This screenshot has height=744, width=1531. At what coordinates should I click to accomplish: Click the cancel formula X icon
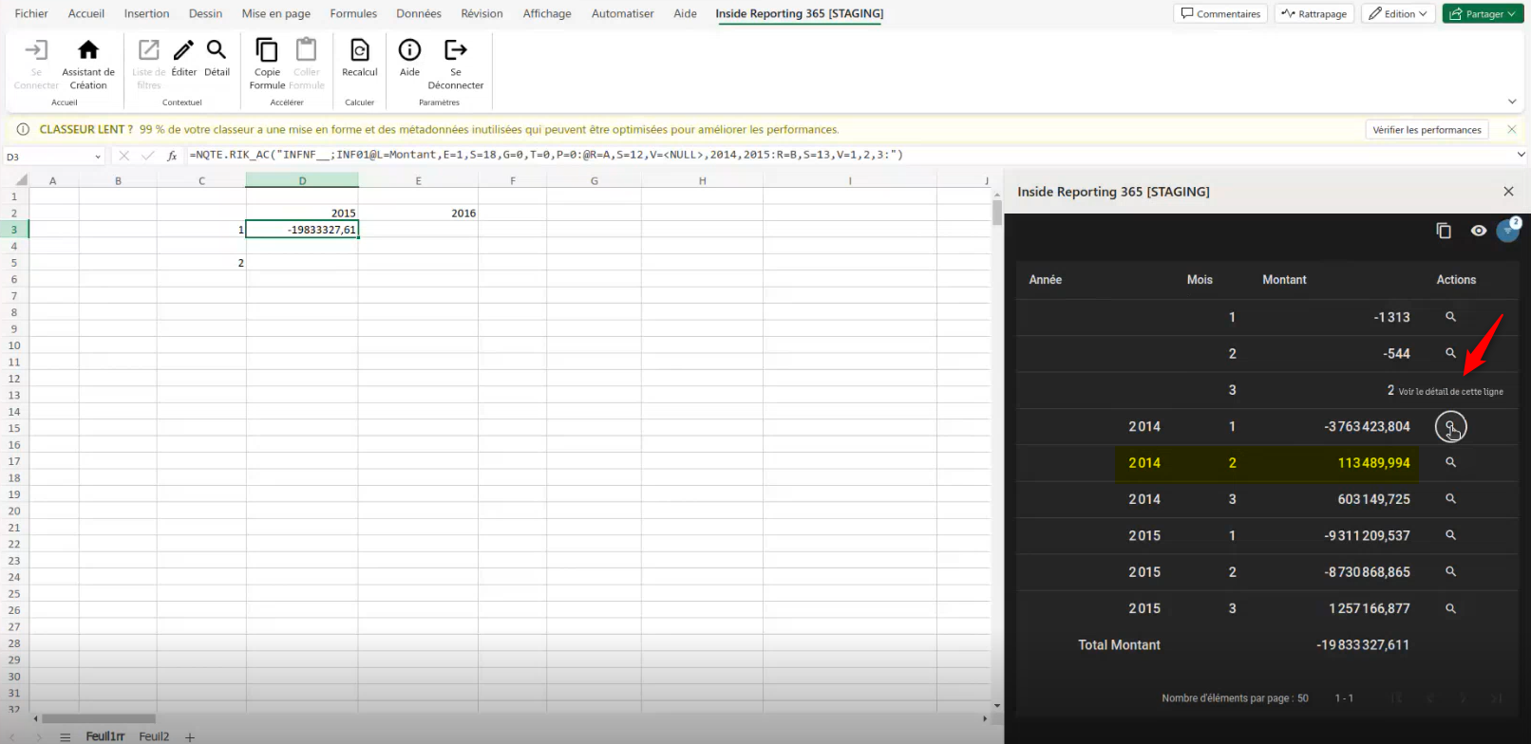[123, 156]
